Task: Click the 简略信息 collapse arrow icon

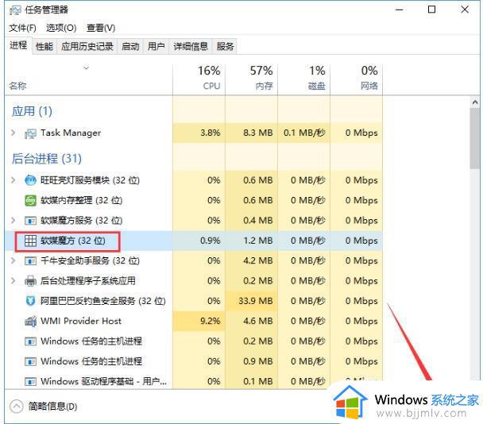Action: (17, 407)
